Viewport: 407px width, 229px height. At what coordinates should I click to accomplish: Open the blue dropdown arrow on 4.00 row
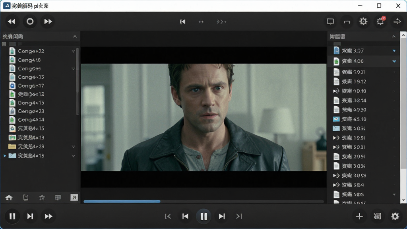point(394,61)
